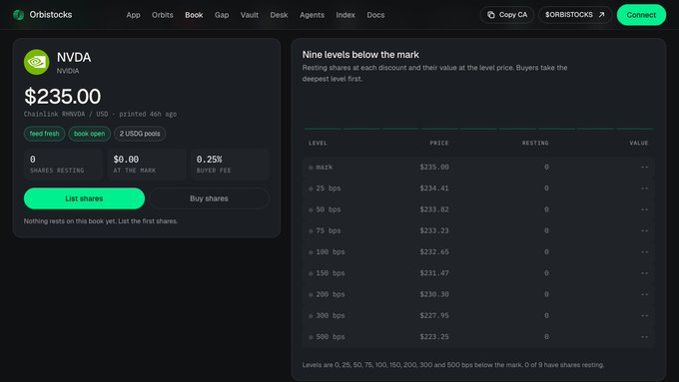Click the Orbistocks brand name
The image size is (679, 382).
coord(51,15)
